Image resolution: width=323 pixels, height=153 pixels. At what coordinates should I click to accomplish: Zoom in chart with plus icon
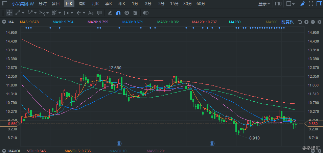[306, 22]
